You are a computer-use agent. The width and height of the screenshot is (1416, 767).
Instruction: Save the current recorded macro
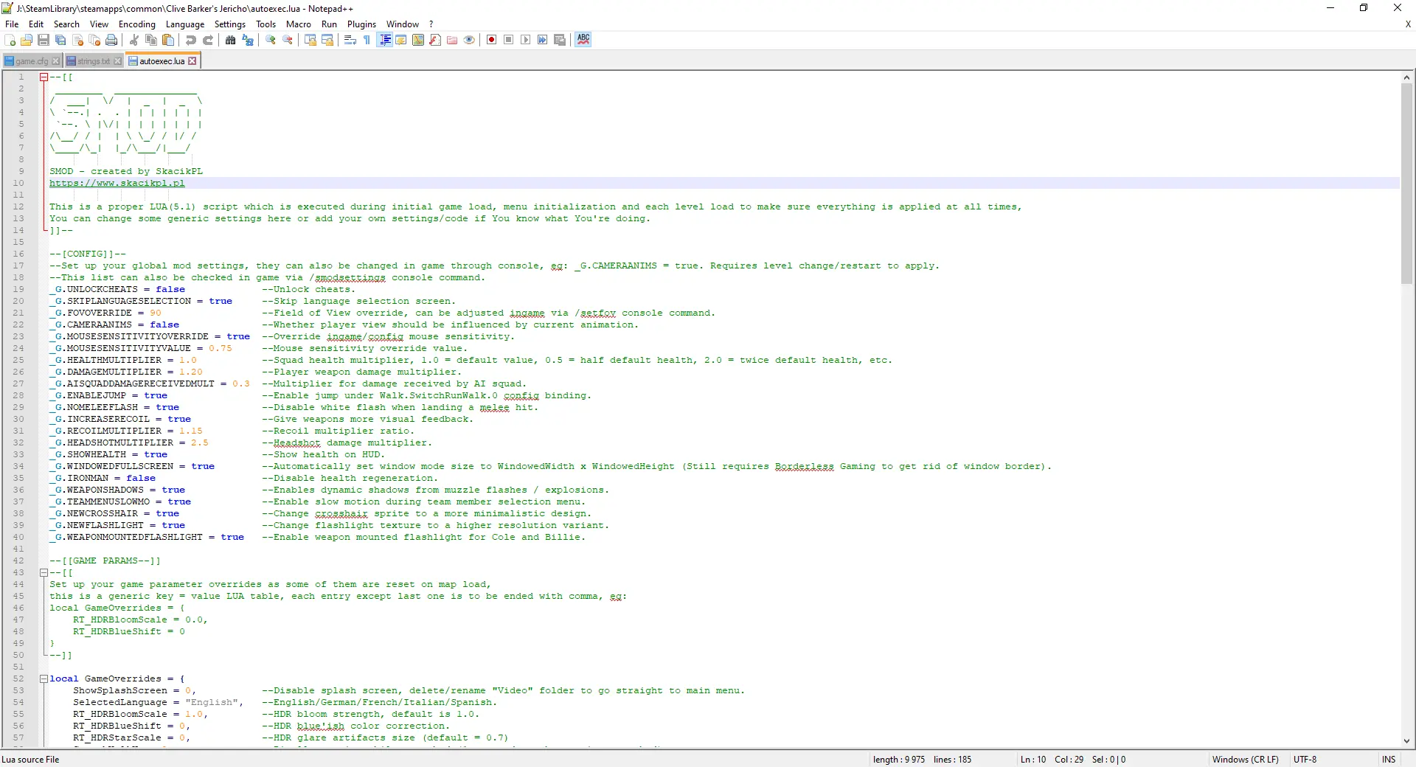(x=560, y=40)
